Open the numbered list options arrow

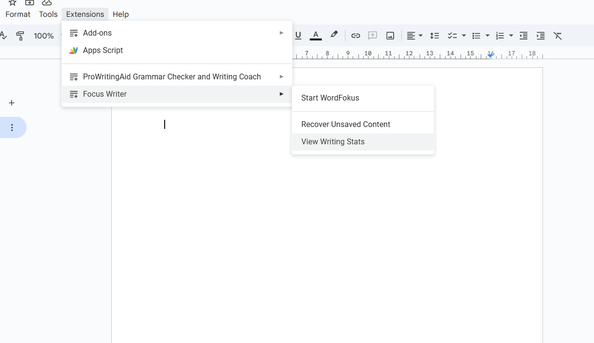pos(511,36)
